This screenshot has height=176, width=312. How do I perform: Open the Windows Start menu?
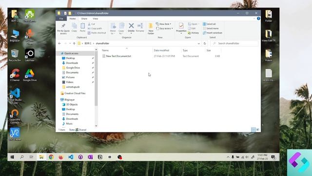click(x=12, y=157)
